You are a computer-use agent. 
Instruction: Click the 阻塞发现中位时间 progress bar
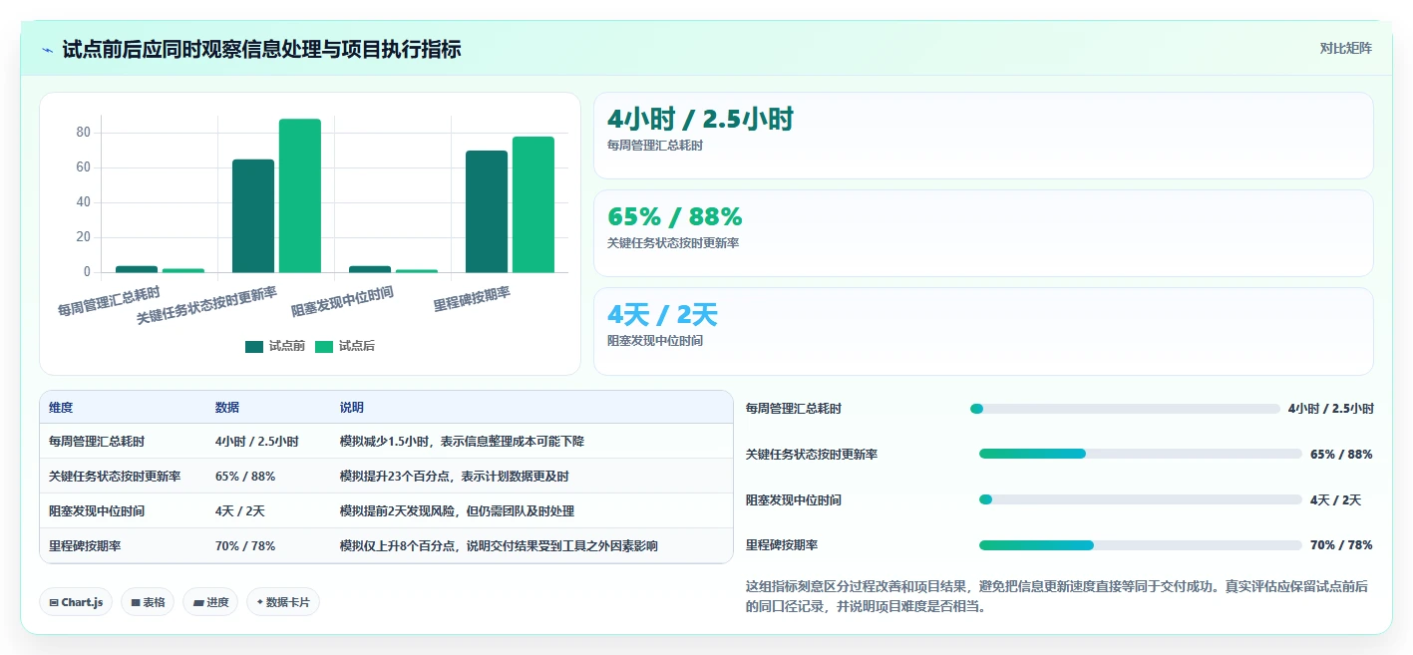click(1141, 499)
